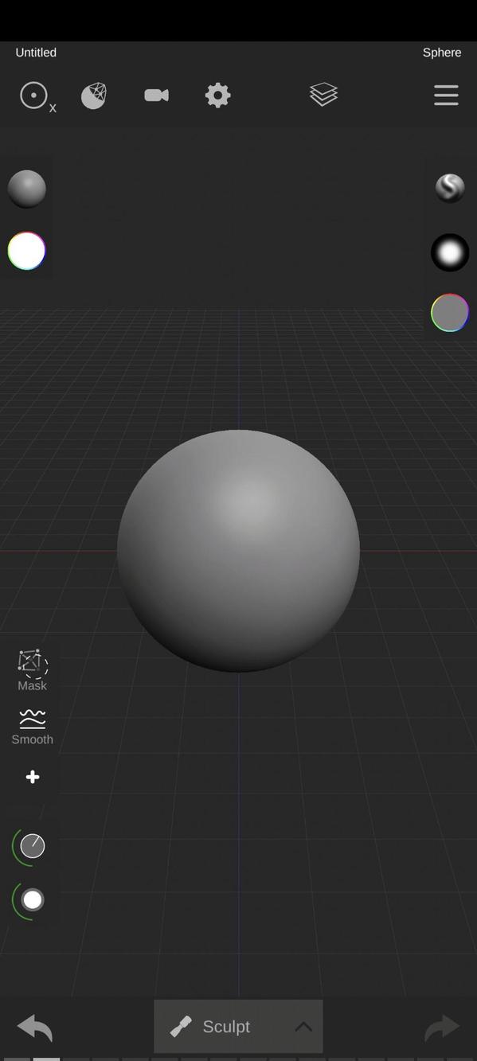Open the white paint color picker
Image resolution: width=477 pixels, height=1061 pixels.
click(27, 252)
